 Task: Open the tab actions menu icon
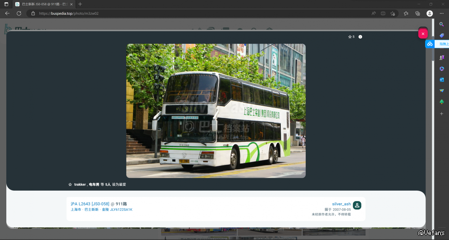6,4
